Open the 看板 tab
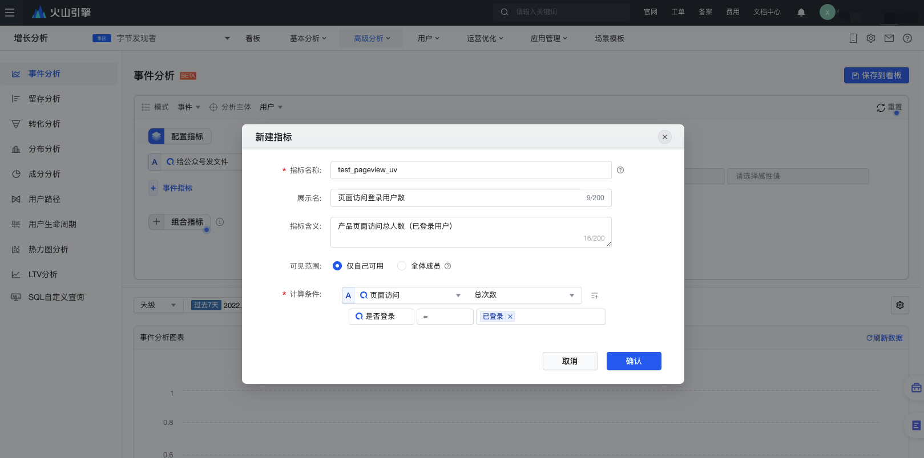 point(253,38)
